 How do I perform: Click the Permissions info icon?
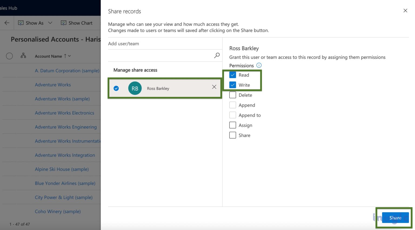pyautogui.click(x=259, y=65)
